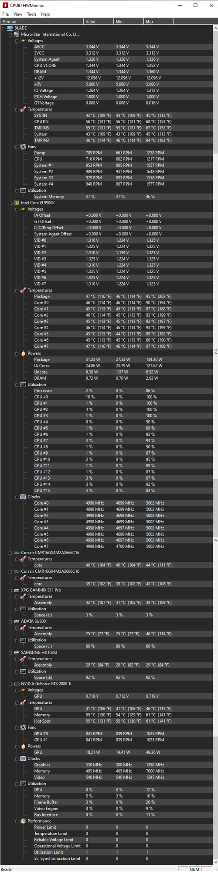Click lightning Voltages icon under Micro-Star

[23, 41]
